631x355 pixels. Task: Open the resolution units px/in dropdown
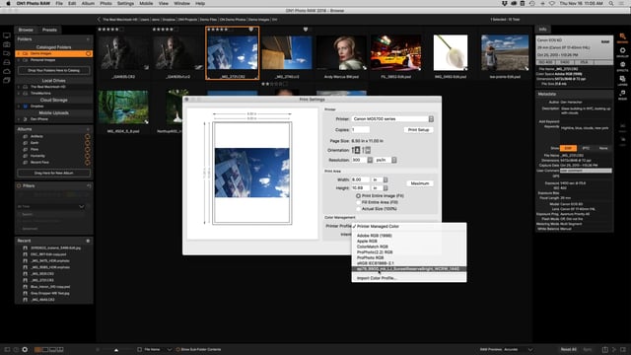[386, 160]
